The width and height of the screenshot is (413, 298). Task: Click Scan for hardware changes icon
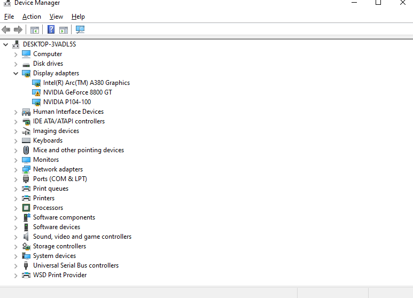pyautogui.click(x=80, y=29)
